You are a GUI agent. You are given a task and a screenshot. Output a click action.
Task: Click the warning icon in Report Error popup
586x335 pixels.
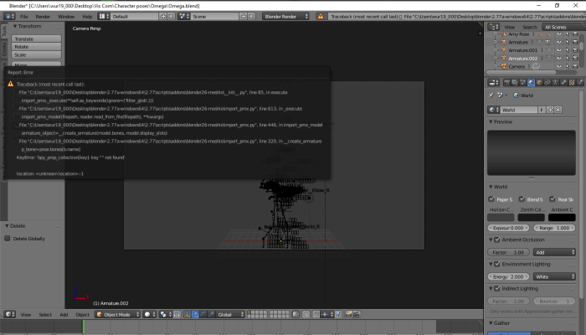pos(11,85)
